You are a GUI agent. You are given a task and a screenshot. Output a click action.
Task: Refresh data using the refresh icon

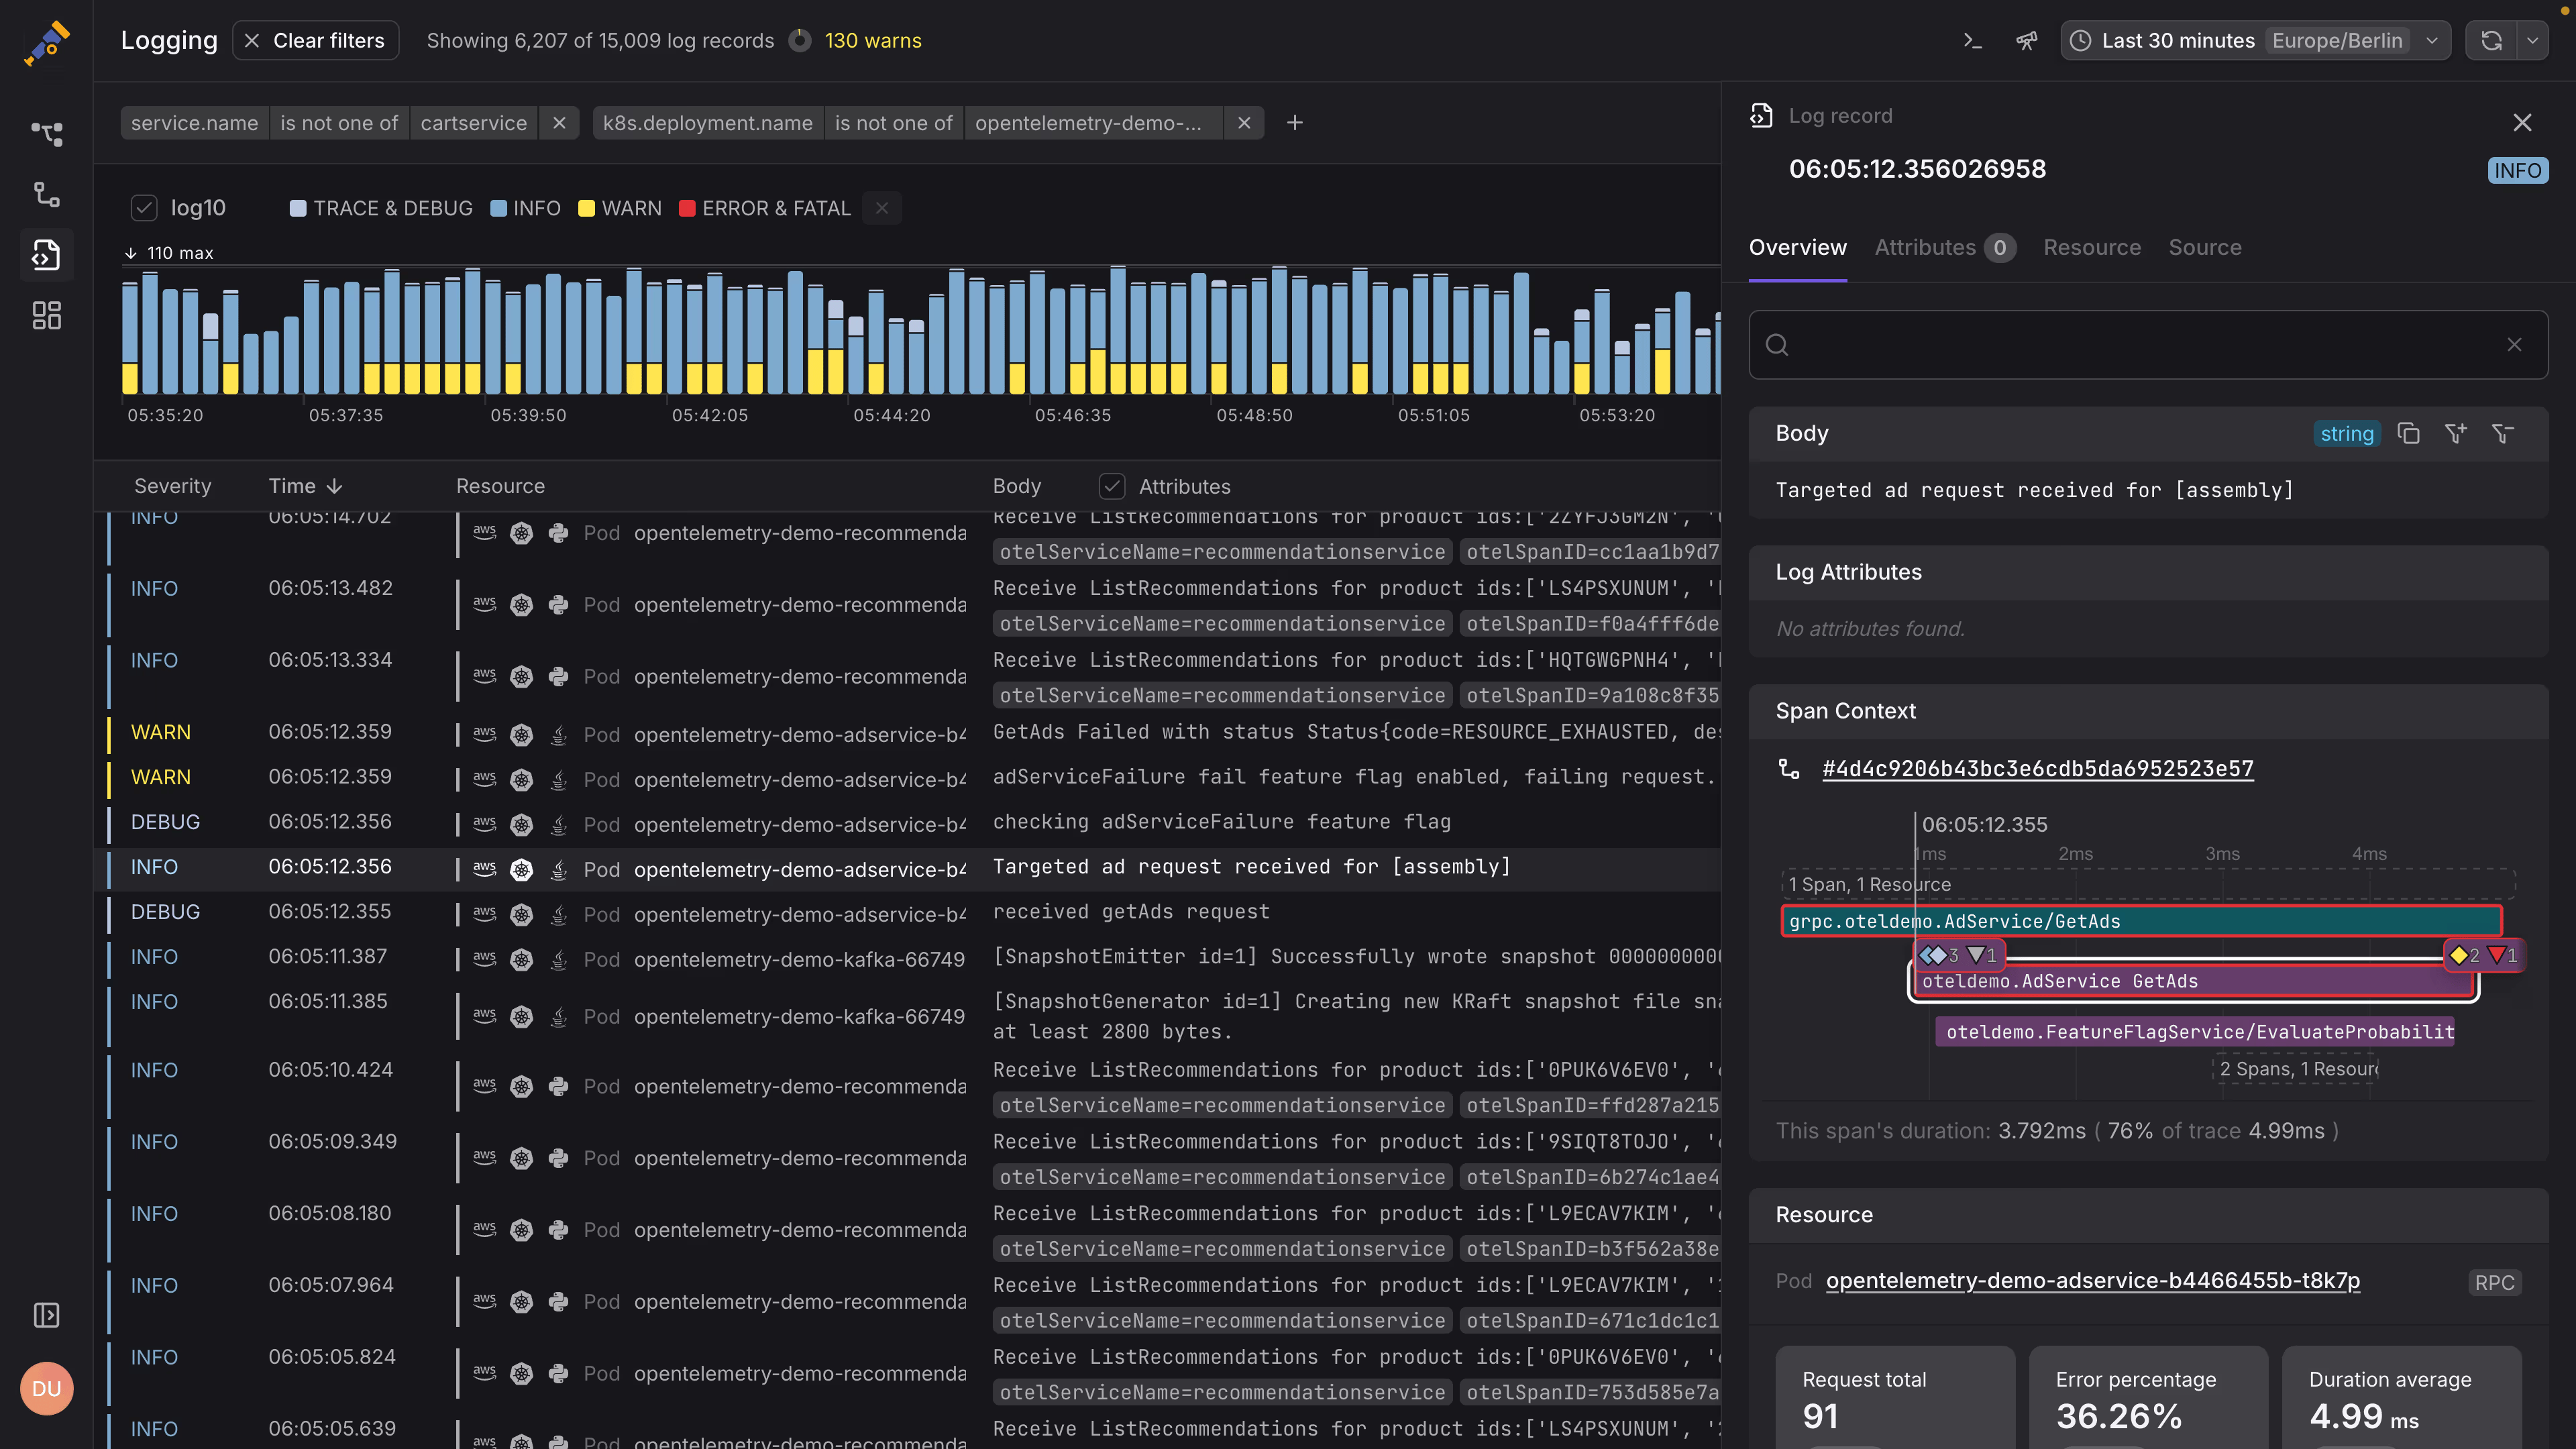(2490, 40)
